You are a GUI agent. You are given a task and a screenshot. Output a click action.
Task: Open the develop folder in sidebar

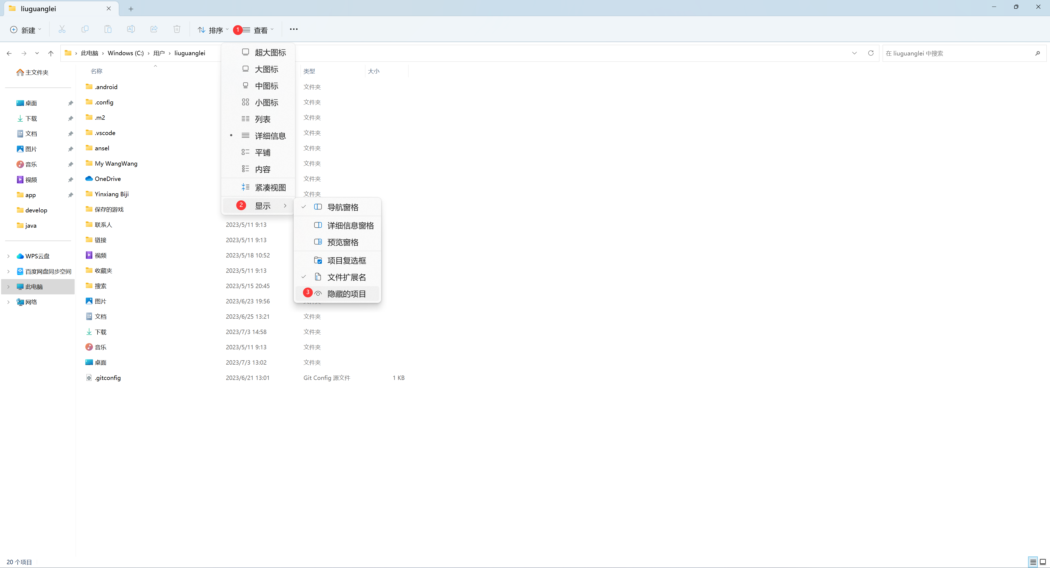coord(32,211)
